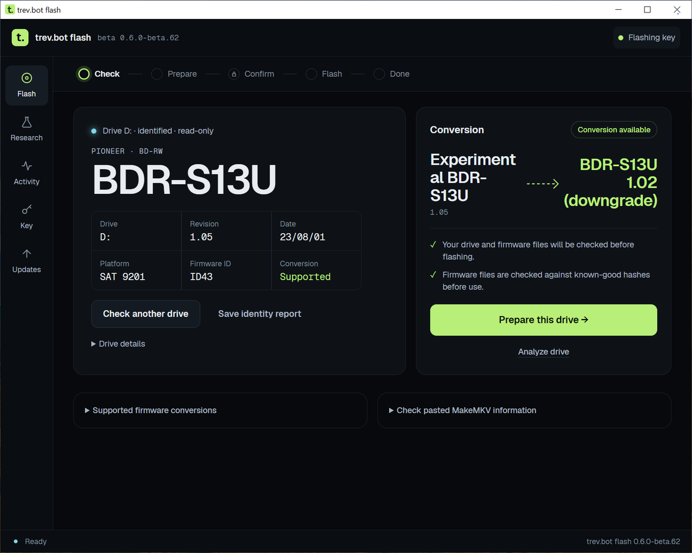692x553 pixels.
Task: Click Prepare this drive button
Action: coord(543,320)
